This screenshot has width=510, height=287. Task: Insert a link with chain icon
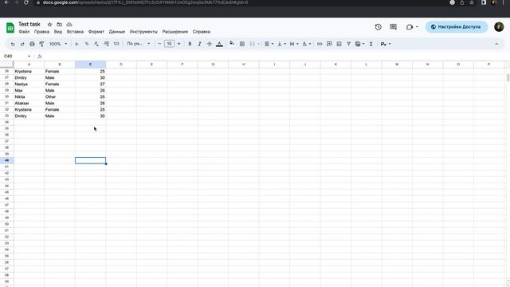pos(320,44)
